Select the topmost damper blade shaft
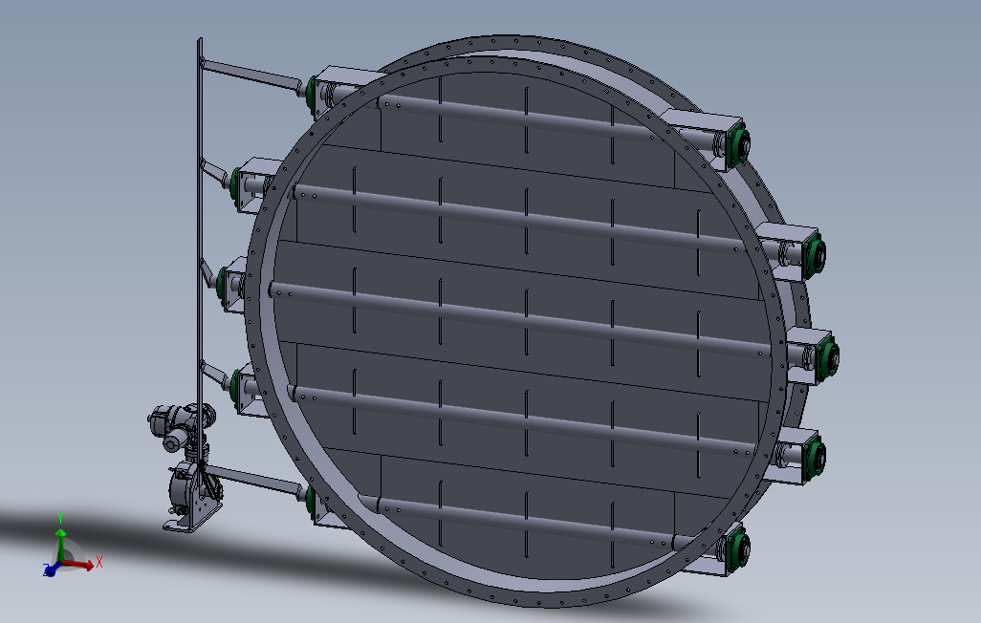 (x=524, y=118)
